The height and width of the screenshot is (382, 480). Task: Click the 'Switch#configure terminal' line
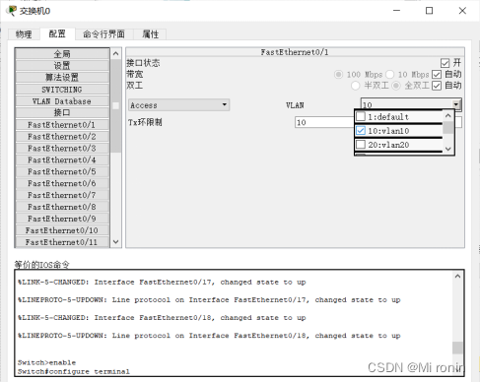point(74,371)
